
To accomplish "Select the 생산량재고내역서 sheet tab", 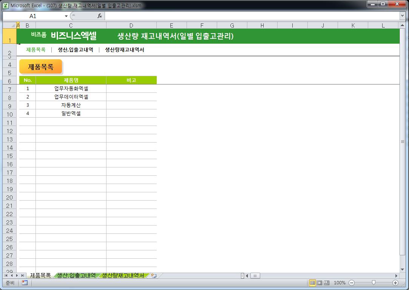I will click(x=123, y=275).
